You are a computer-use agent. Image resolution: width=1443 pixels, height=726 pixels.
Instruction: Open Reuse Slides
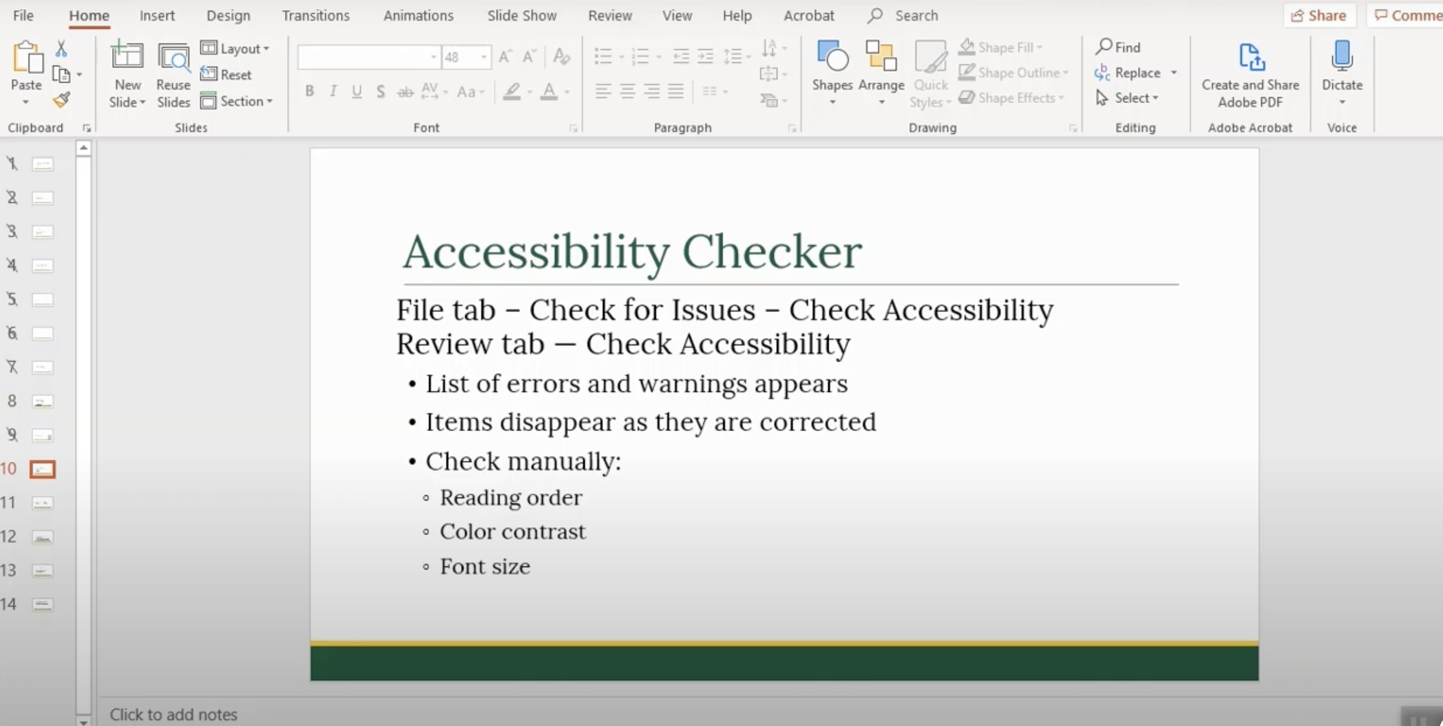coord(173,75)
